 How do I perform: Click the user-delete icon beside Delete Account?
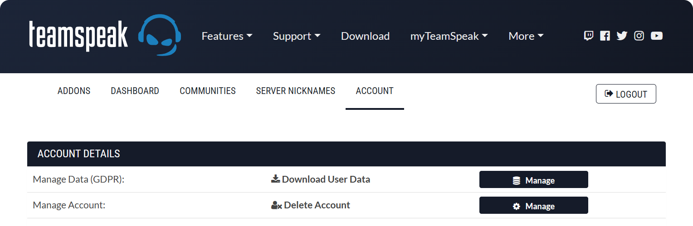277,205
